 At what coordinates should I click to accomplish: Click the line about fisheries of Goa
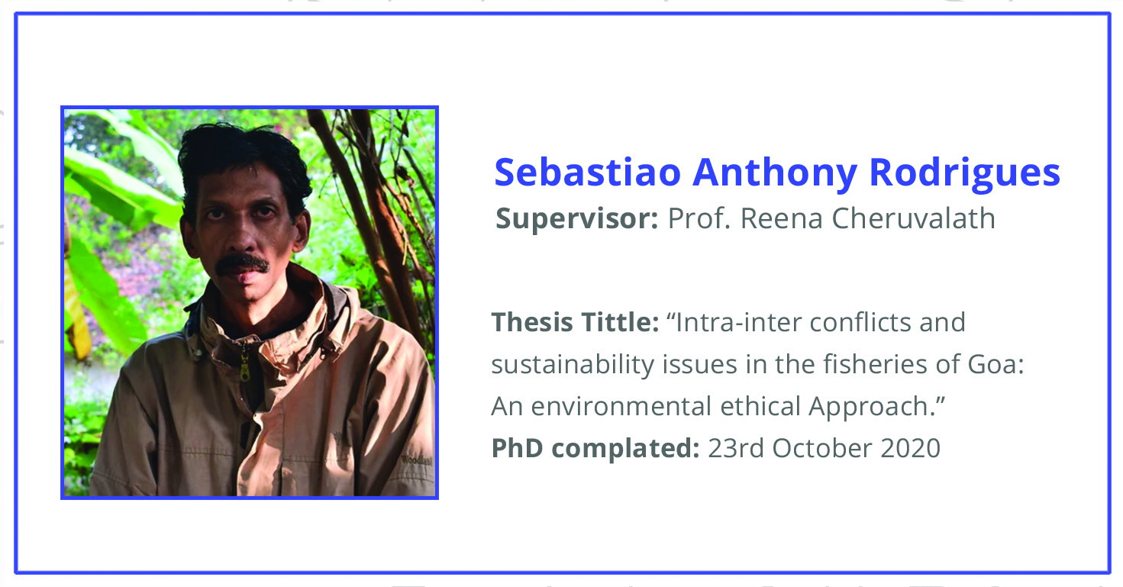757,365
